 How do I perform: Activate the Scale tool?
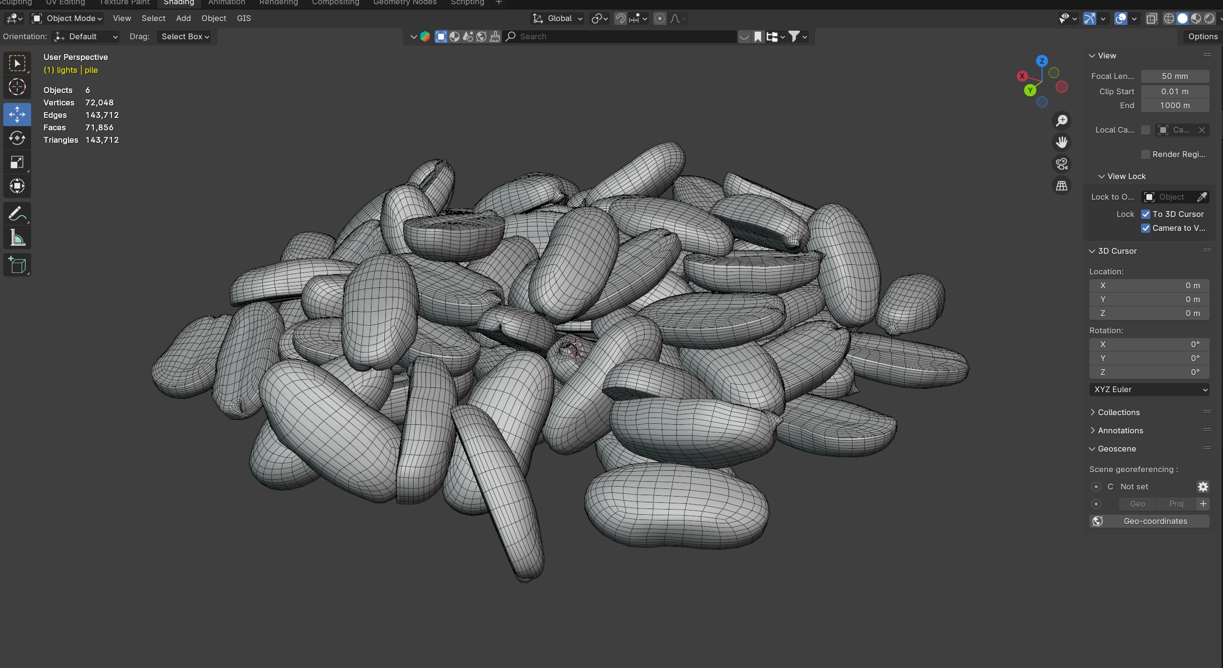click(x=17, y=162)
